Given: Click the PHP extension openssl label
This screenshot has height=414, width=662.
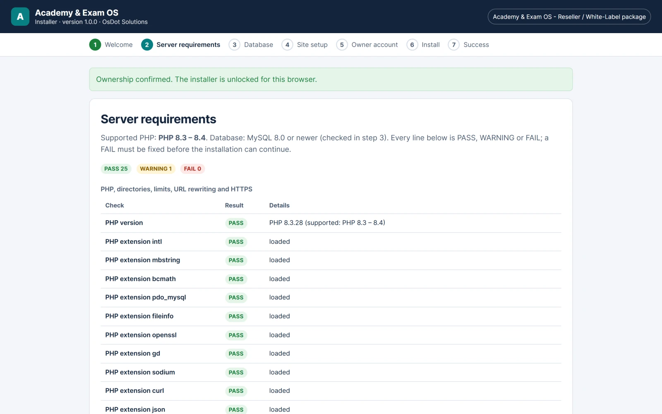Looking at the screenshot, I should (x=141, y=335).
